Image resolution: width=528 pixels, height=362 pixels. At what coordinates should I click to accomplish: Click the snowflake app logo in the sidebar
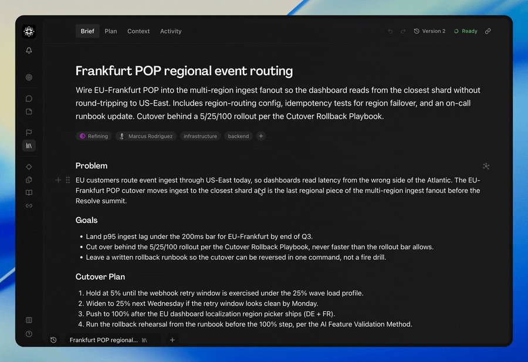tap(29, 31)
